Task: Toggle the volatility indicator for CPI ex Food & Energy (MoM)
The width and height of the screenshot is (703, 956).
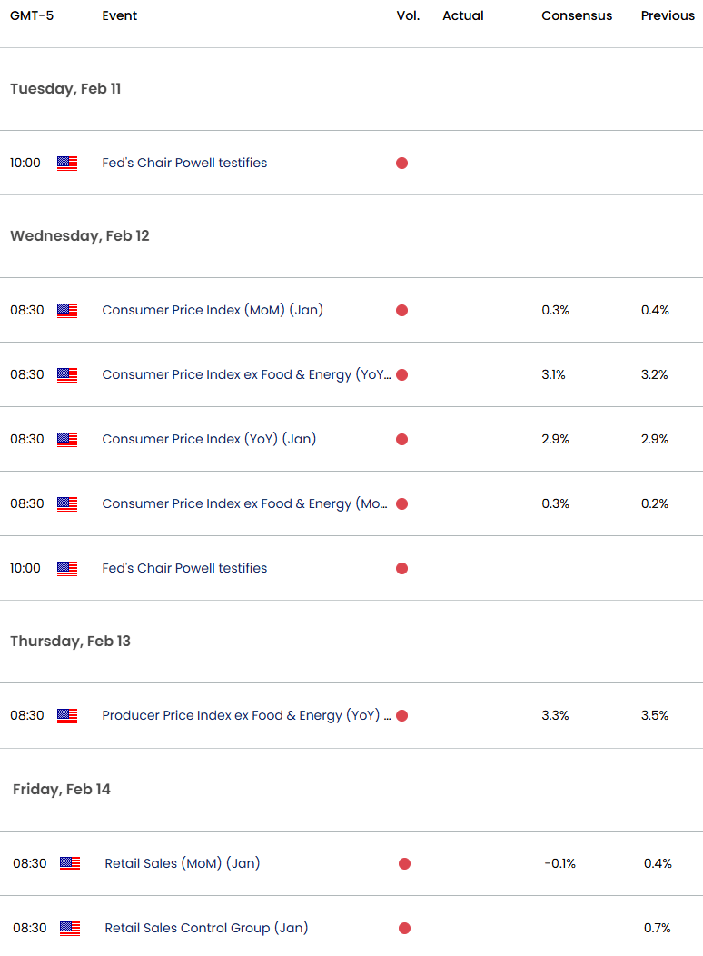Action: click(x=401, y=503)
